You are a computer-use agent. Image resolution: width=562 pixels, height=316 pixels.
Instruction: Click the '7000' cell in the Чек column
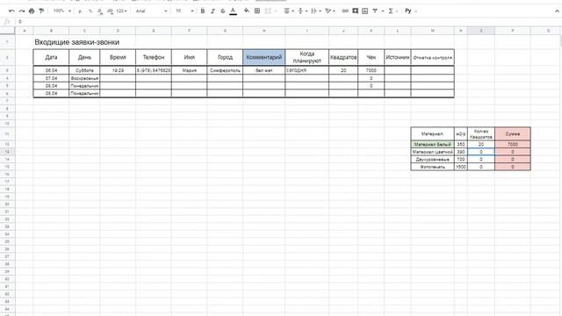click(x=371, y=70)
